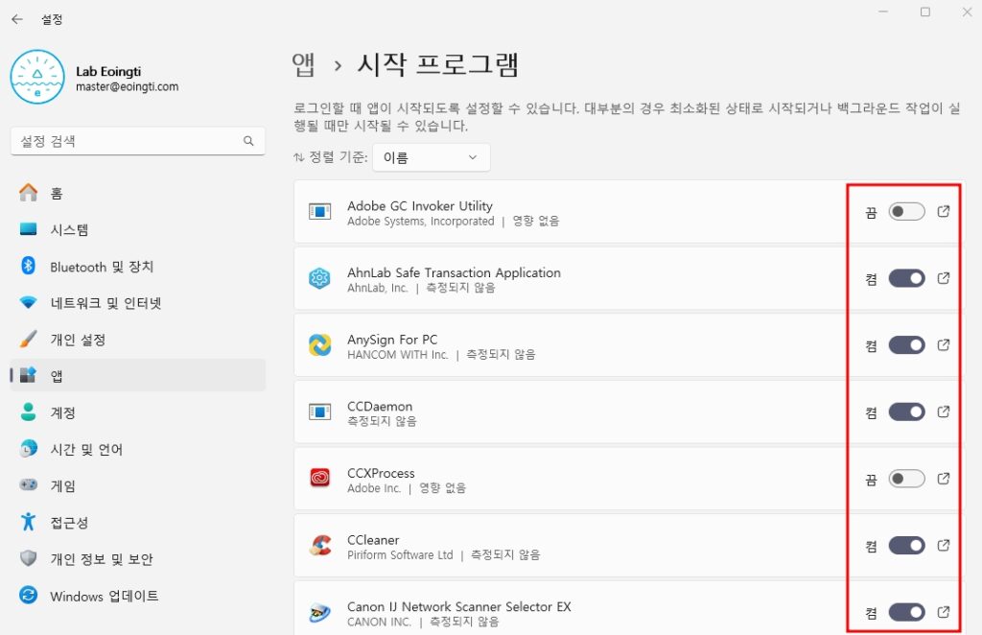Open external link icon for AnySign For PC
This screenshot has width=982, height=635.
(x=944, y=345)
